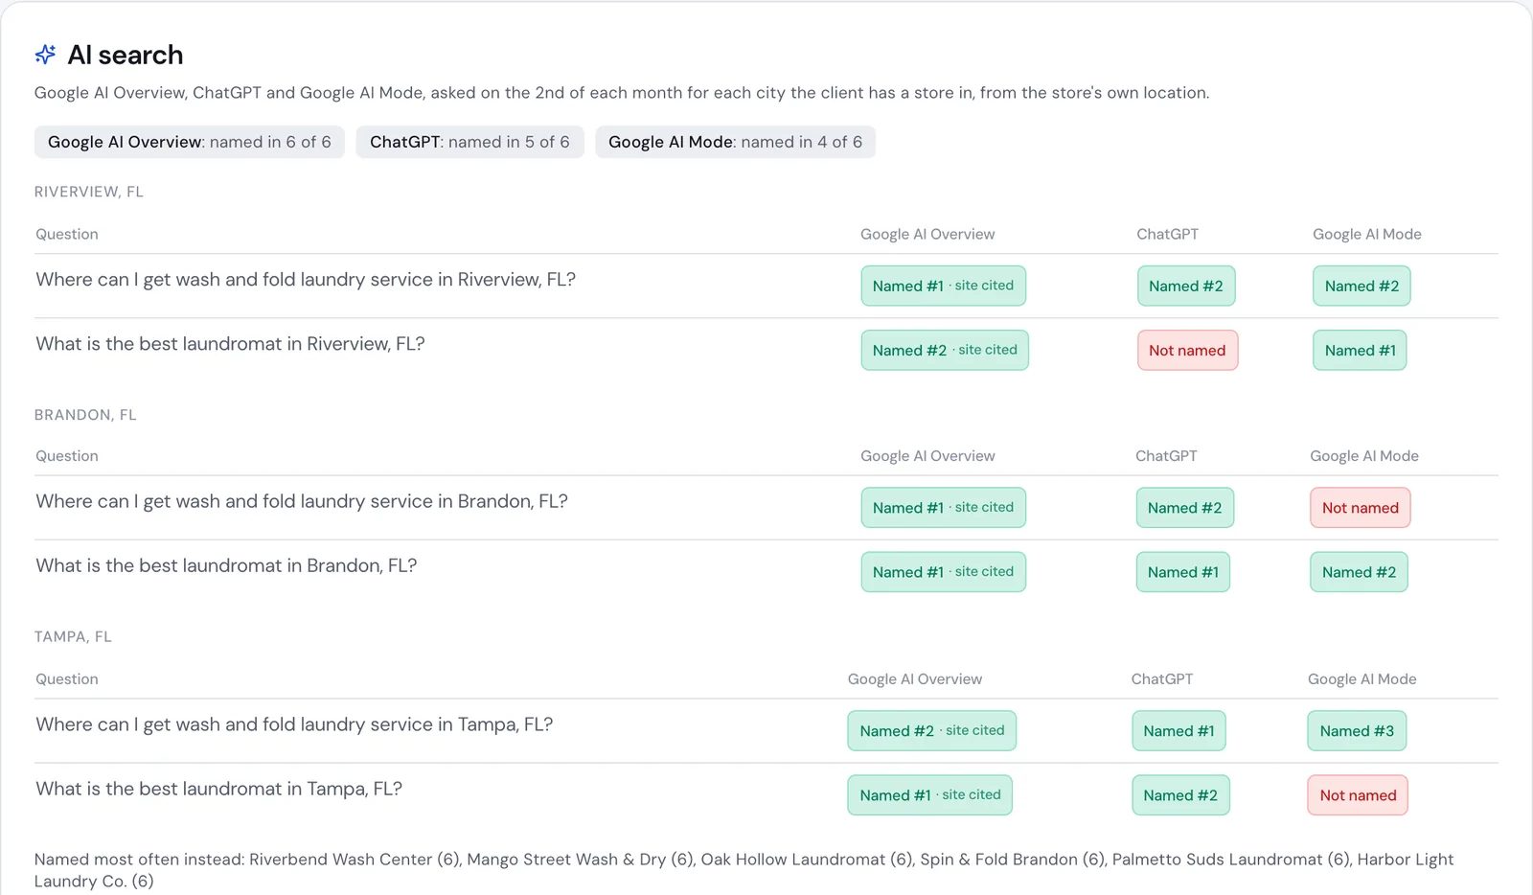1533x895 pixels.
Task: Click Brandon wash and fold ChatGPT "Named #2" badge
Action: pyautogui.click(x=1184, y=507)
